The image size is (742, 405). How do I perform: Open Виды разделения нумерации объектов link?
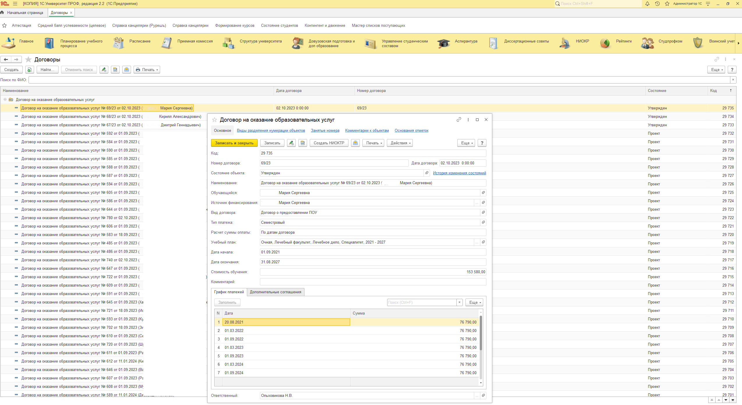(x=271, y=130)
